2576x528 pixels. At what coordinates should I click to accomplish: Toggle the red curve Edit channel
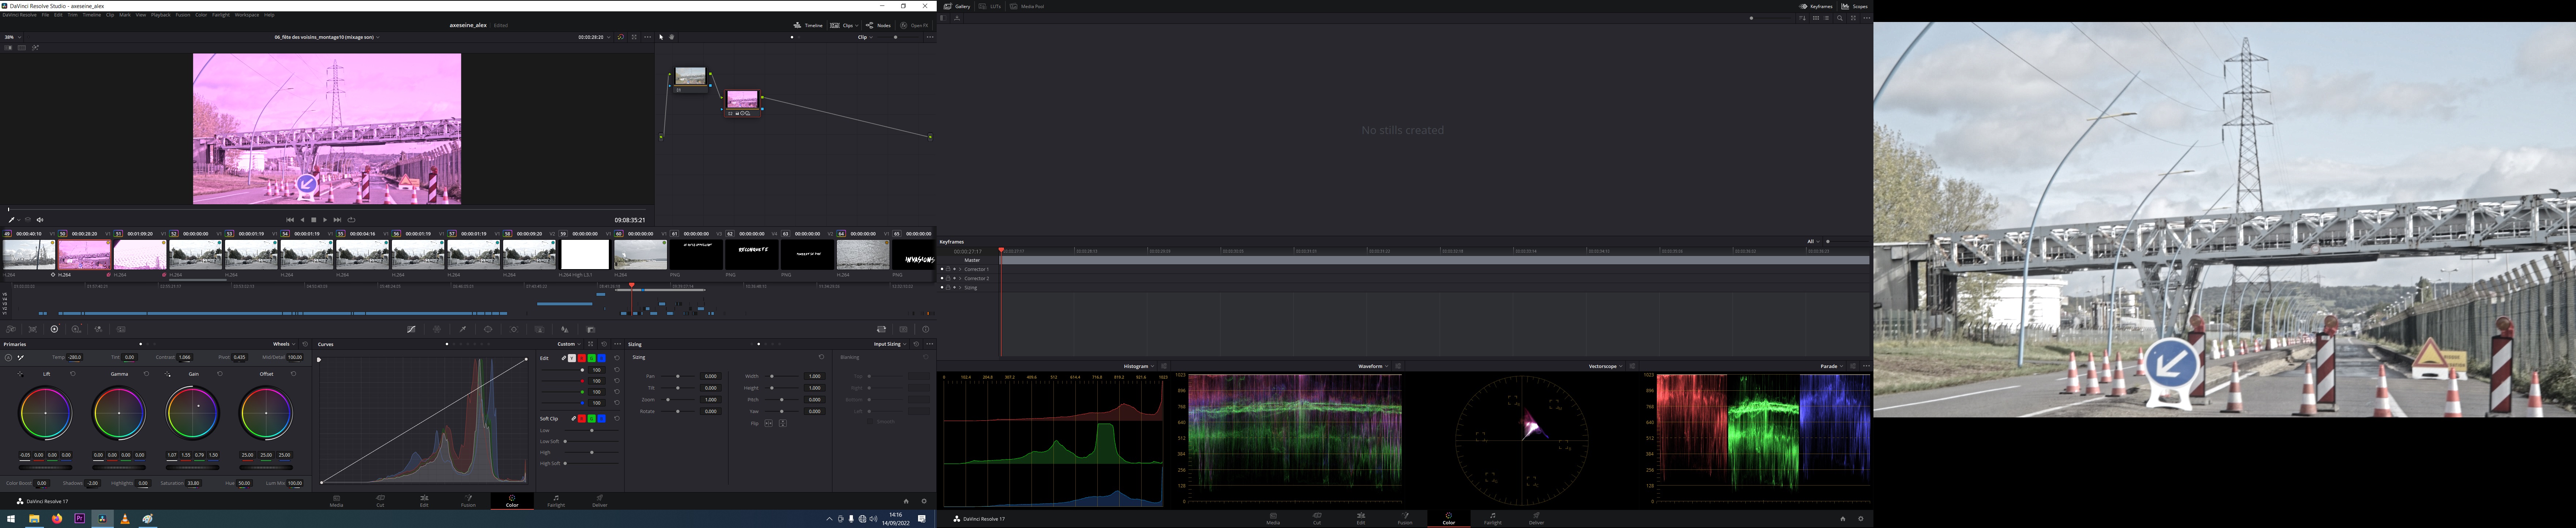(582, 358)
